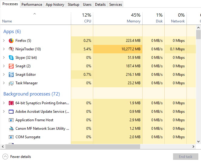Select the Task Manager process icon
This screenshot has height=164, width=201.
click(x=11, y=83)
